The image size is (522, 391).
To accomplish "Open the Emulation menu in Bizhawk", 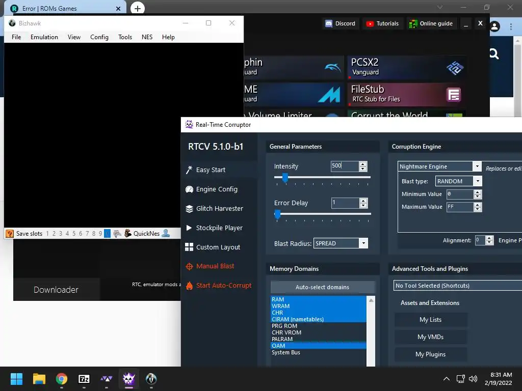I will click(44, 37).
